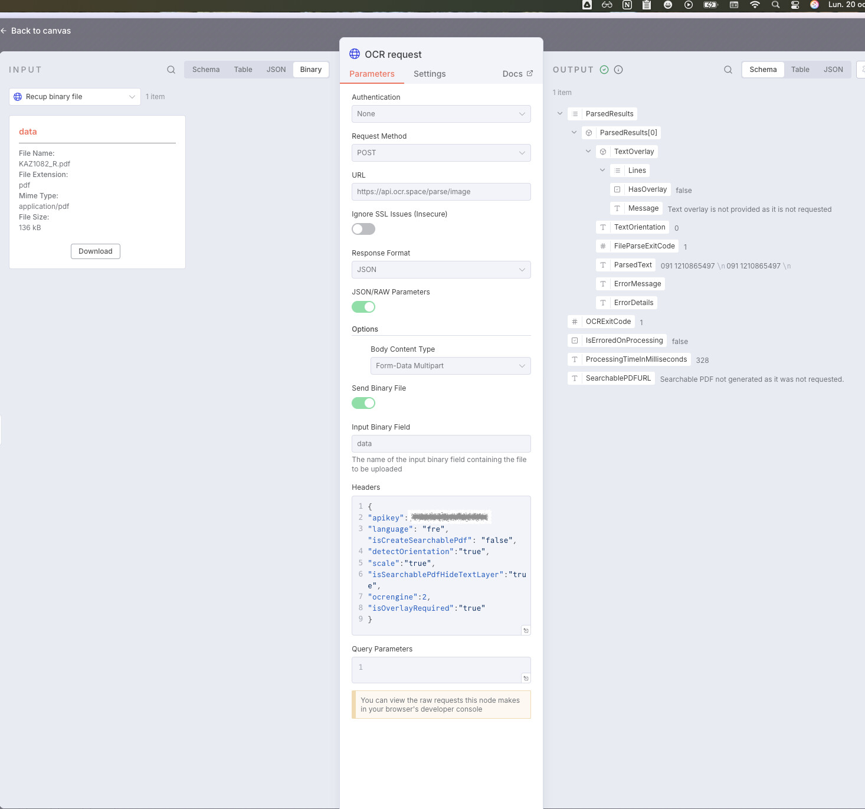Enable Ignore SSL Issues toggle

tap(363, 229)
